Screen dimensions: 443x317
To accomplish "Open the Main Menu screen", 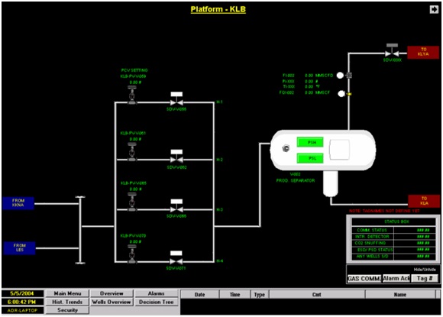I will [x=67, y=293].
